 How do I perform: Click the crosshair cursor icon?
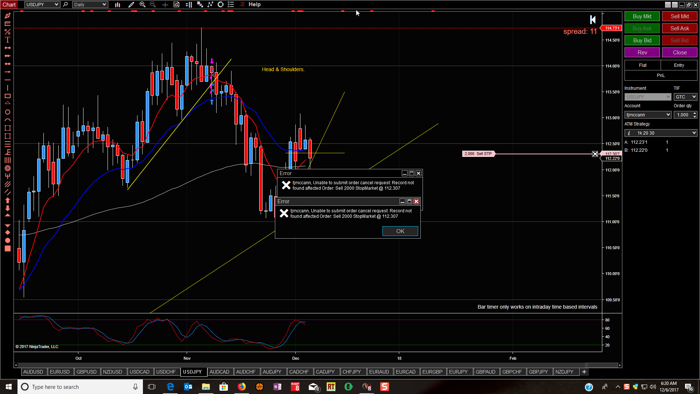[x=165, y=5]
